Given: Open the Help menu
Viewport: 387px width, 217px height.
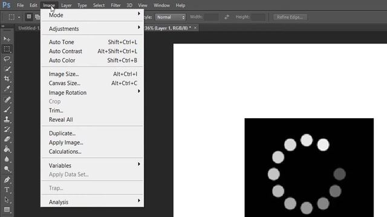Looking at the screenshot, I should (x=180, y=5).
